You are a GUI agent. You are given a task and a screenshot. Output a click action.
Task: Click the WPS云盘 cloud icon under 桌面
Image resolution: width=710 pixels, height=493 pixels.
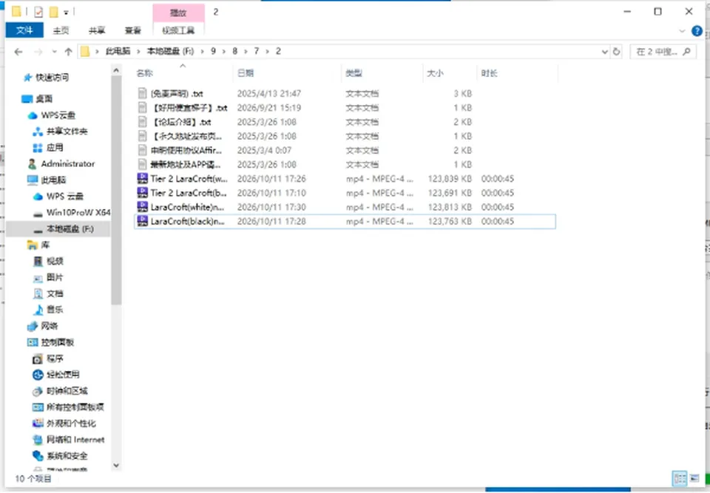32,115
